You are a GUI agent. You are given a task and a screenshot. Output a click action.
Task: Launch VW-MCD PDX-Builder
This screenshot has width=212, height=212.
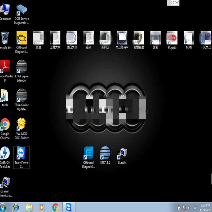click(22, 129)
